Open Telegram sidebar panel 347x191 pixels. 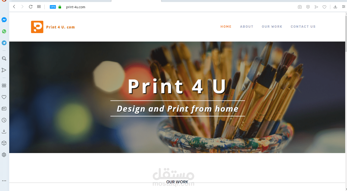coord(4,43)
